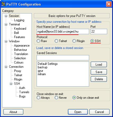This screenshot has height=117, width=113.
Task: Select miham saved session
Action: [42, 74]
